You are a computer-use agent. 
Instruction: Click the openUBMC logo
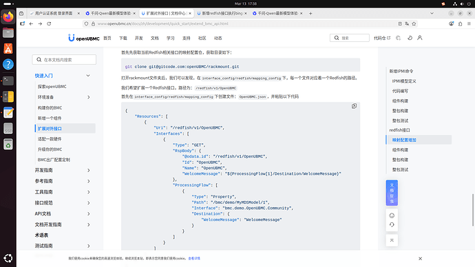(84, 38)
